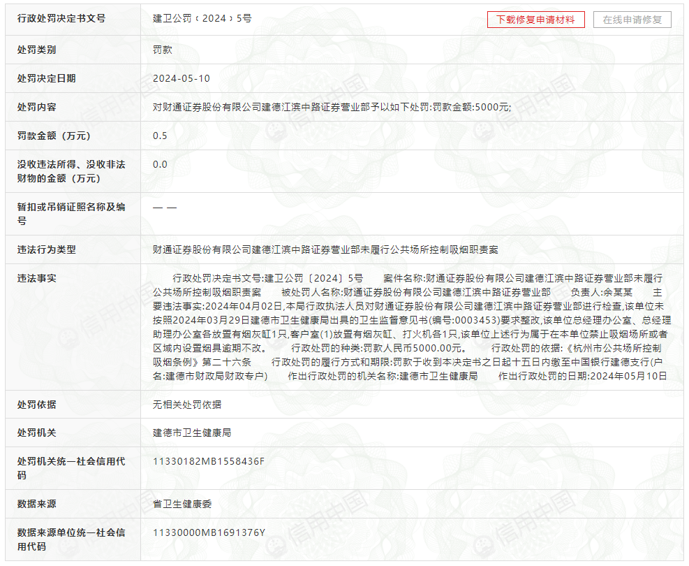
Task: Click the 处罚决定日期 label
Action: 47,78
